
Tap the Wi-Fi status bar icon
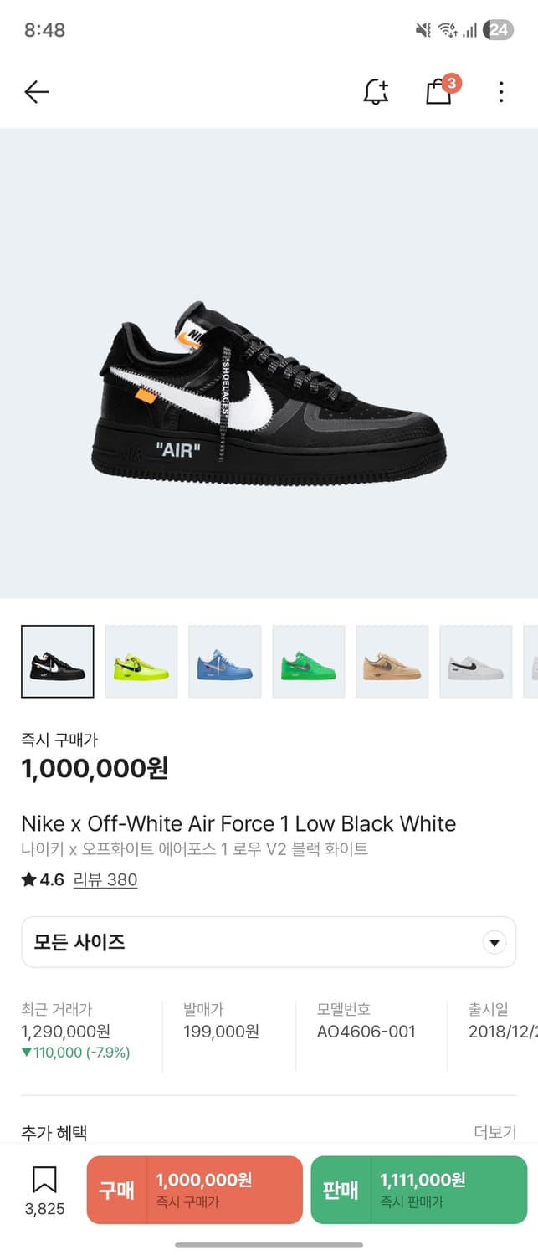coord(448,30)
